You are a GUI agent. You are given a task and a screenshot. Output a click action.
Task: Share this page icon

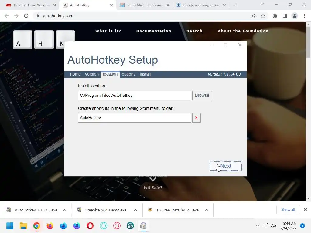[253, 16]
